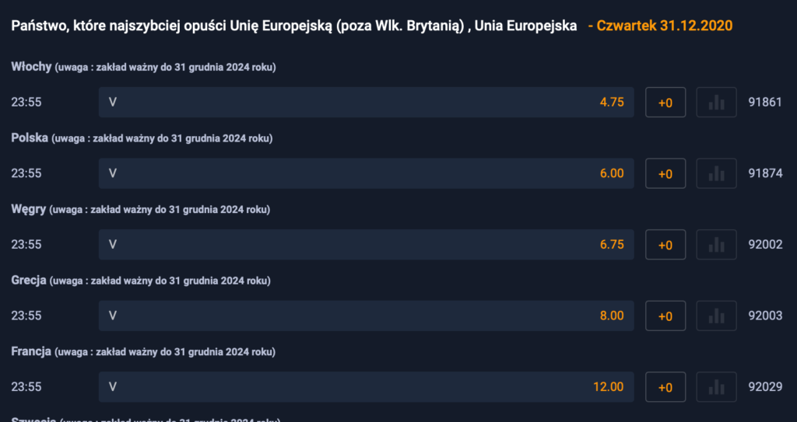The width and height of the screenshot is (797, 422).
Task: Open statistics chart icon for Polska bet
Action: point(716,173)
